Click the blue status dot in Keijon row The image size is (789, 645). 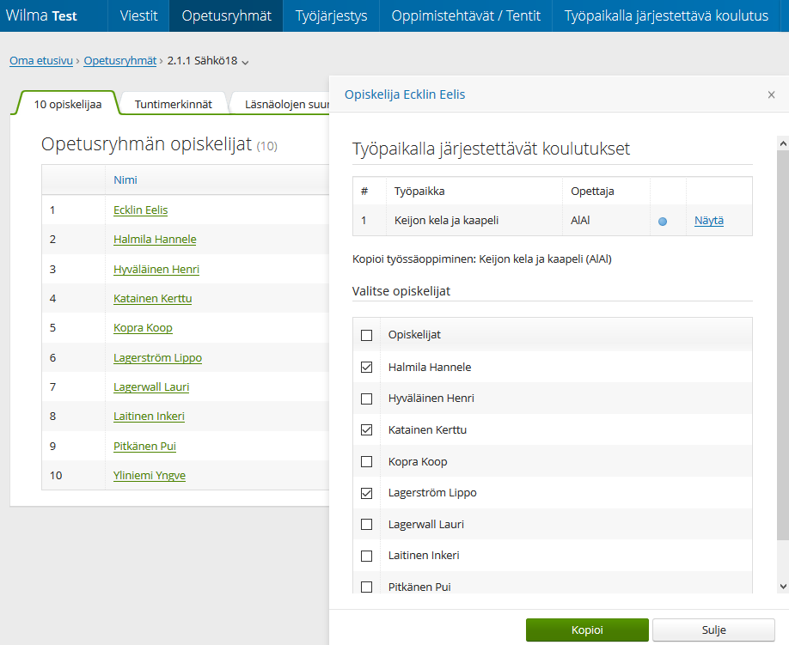point(663,222)
